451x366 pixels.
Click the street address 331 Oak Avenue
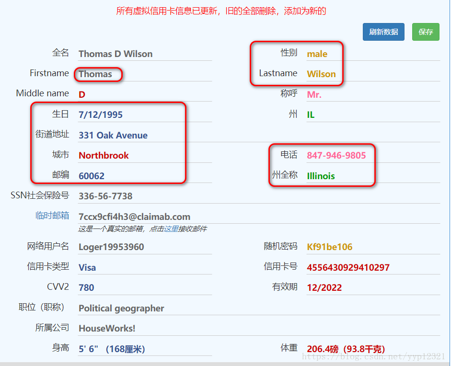(113, 135)
